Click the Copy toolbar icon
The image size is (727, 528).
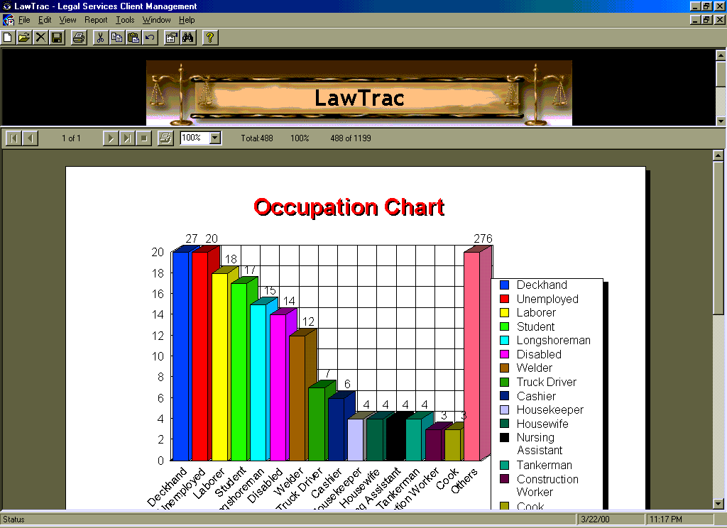[x=117, y=38]
